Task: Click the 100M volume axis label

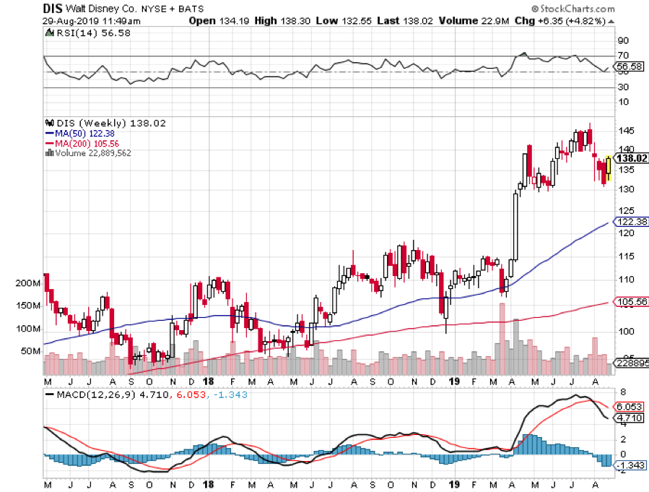Action: tap(28, 329)
